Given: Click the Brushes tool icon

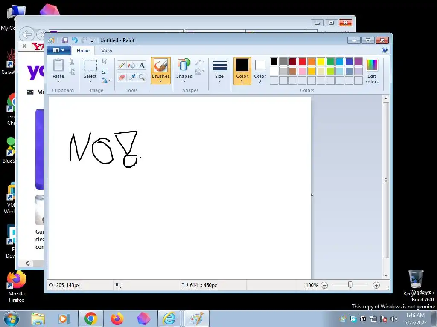Looking at the screenshot, I should tap(161, 66).
